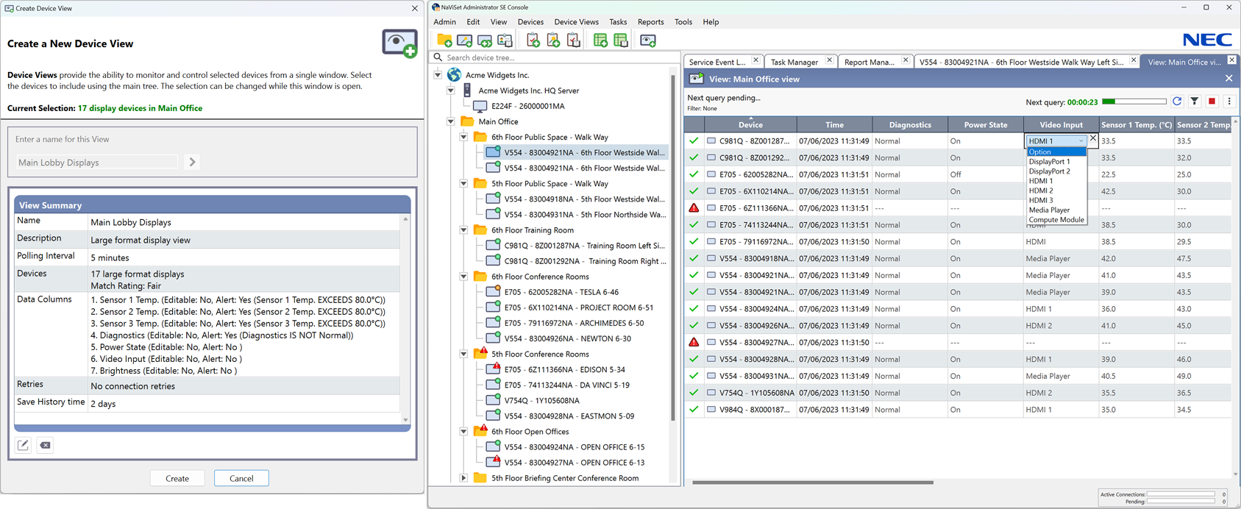The height and width of the screenshot is (509, 1241).
Task: Click the view name input field
Action: pyautogui.click(x=96, y=163)
